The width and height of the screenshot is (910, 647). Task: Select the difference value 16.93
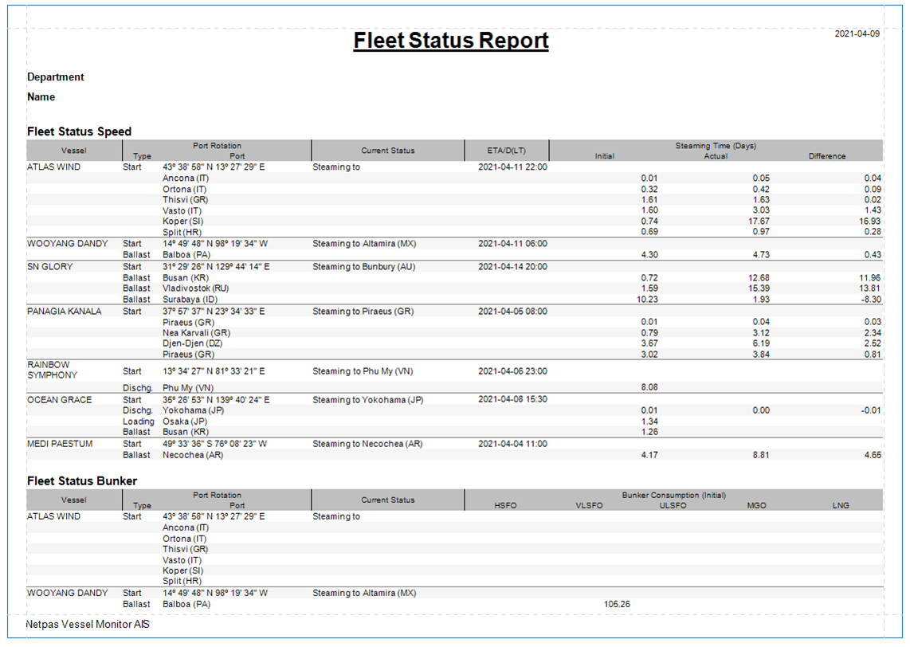(870, 221)
